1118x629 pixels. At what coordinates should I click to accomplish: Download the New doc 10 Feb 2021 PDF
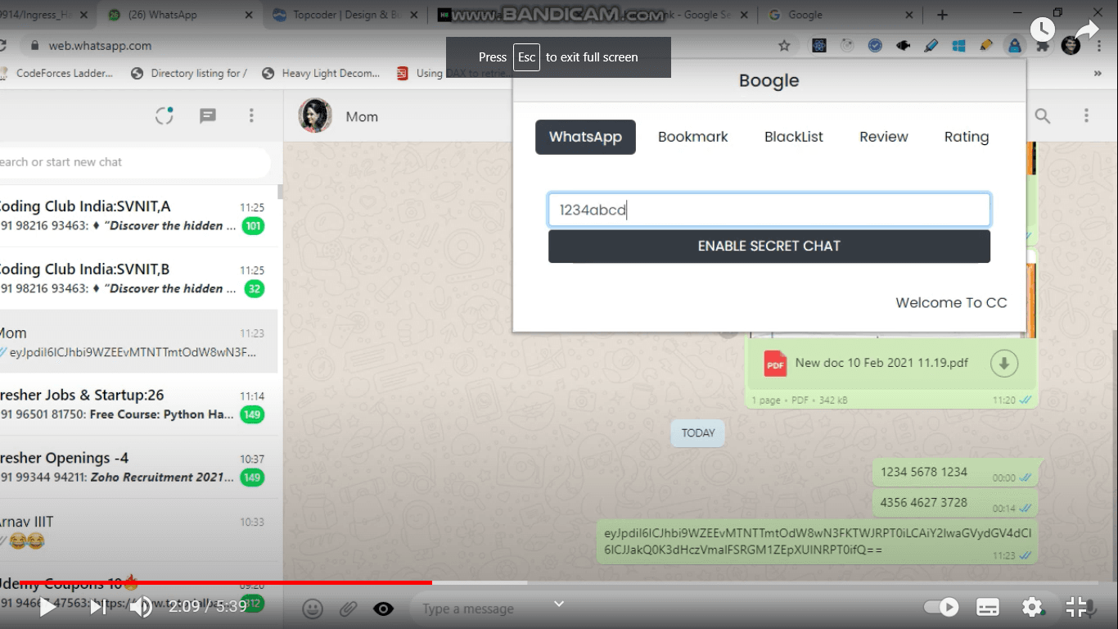[x=1004, y=363]
